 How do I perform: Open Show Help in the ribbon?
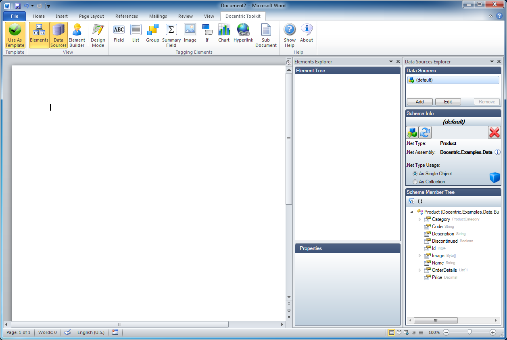(290, 35)
